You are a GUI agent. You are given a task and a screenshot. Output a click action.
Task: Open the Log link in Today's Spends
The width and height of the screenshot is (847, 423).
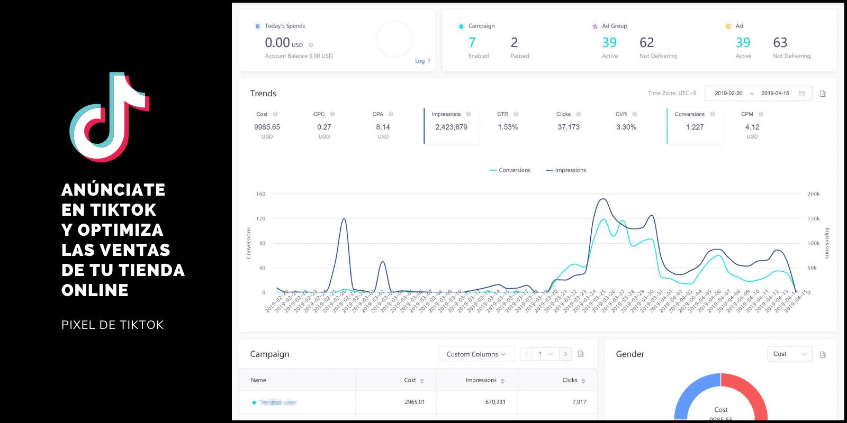point(422,61)
